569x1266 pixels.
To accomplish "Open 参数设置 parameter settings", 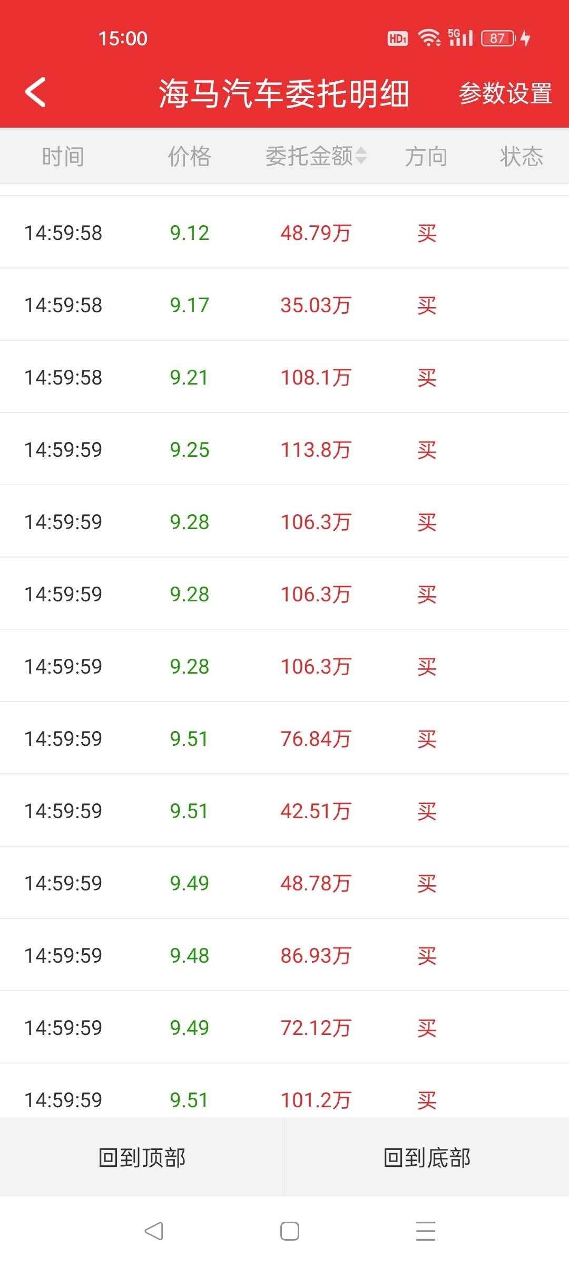I will 505,93.
